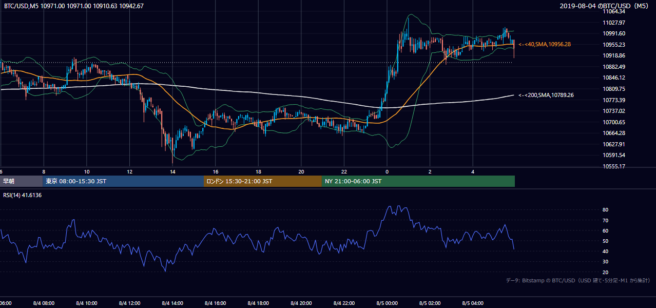Click the BTC/USD,M5 OHLC header text
656x308 pixels.
click(x=74, y=6)
